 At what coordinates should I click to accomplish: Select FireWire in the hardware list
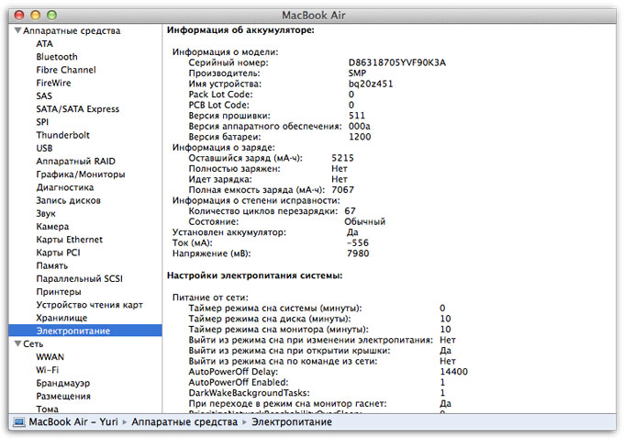pyautogui.click(x=54, y=83)
